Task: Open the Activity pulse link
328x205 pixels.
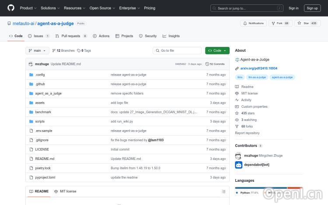Action: coord(246,100)
